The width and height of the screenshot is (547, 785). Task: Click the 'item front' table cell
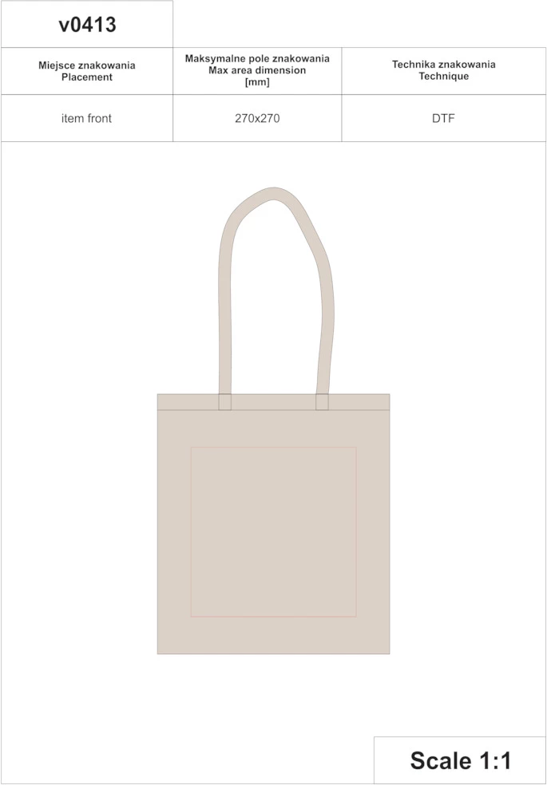pyautogui.click(x=87, y=118)
